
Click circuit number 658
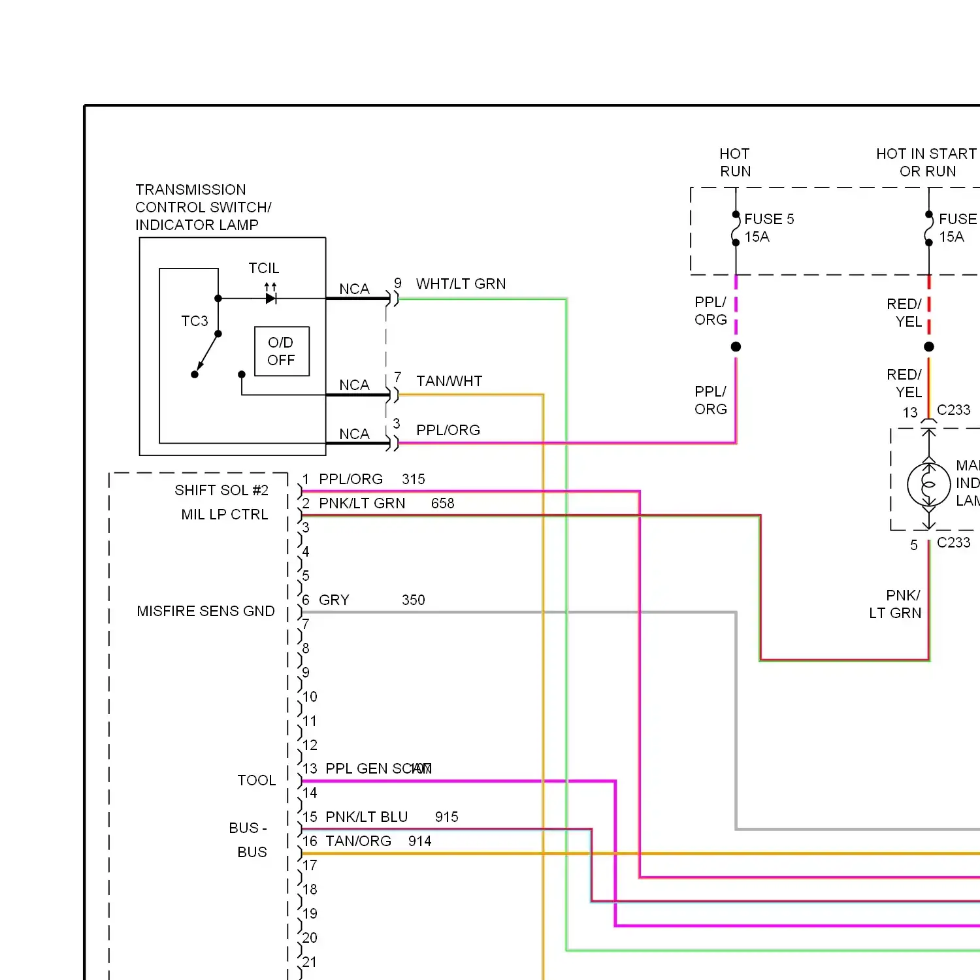443,504
